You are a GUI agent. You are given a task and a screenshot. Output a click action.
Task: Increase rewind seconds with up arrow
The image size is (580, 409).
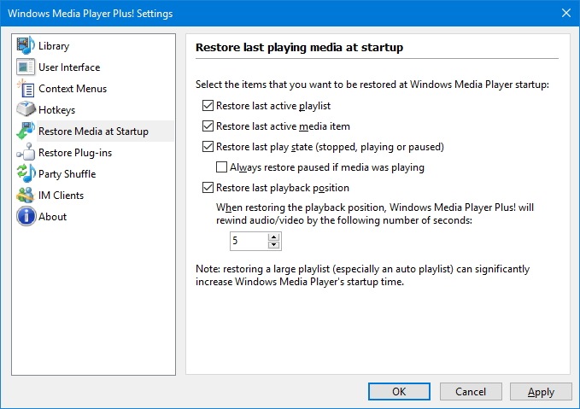point(273,237)
